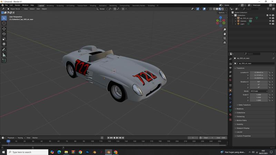Open the View Layer properties tab
The image size is (276, 155).
point(230,72)
